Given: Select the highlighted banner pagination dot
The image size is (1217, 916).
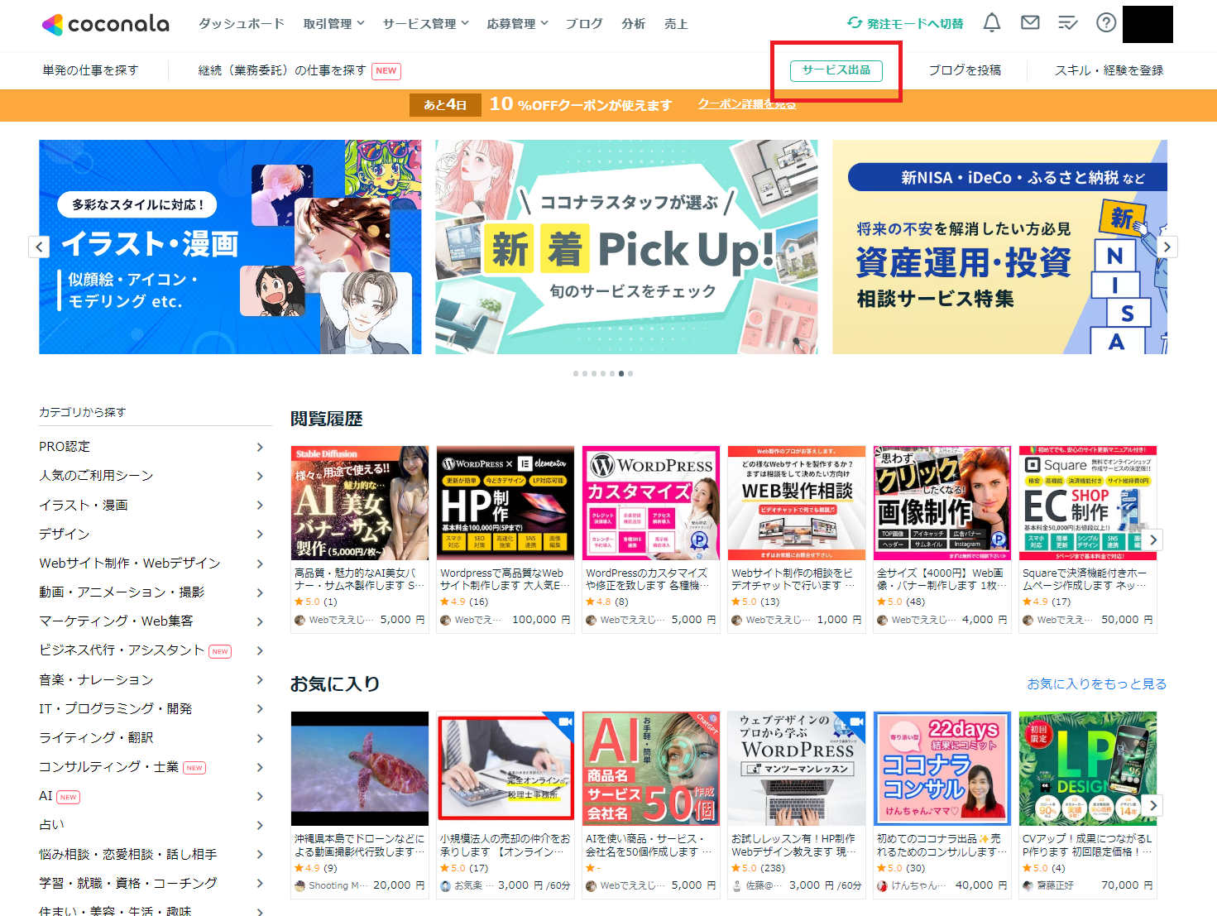Looking at the screenshot, I should [x=621, y=374].
